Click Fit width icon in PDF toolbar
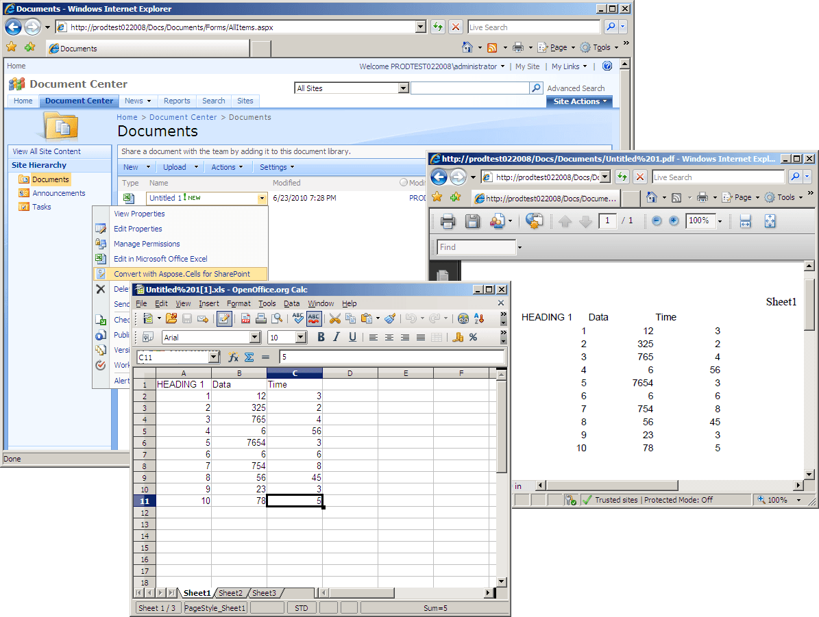This screenshot has width=819, height=617. tap(746, 221)
